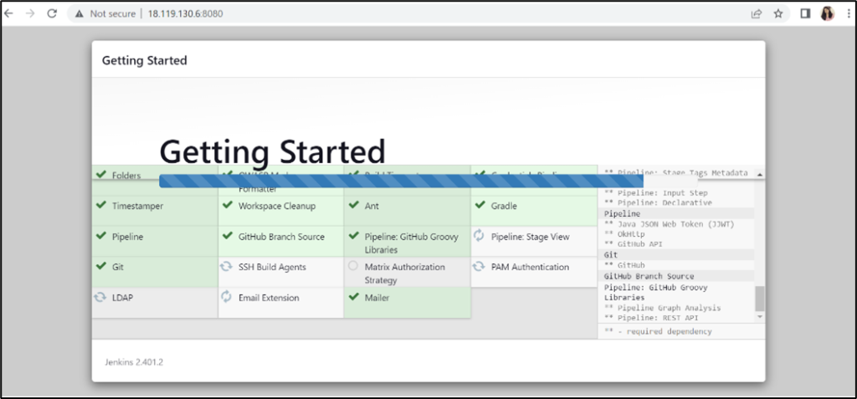This screenshot has height=399, width=857.
Task: Click the log panel scroll-down arrow
Action: [760, 317]
